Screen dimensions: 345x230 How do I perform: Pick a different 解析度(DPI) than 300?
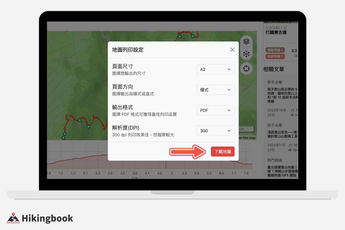tap(216, 131)
